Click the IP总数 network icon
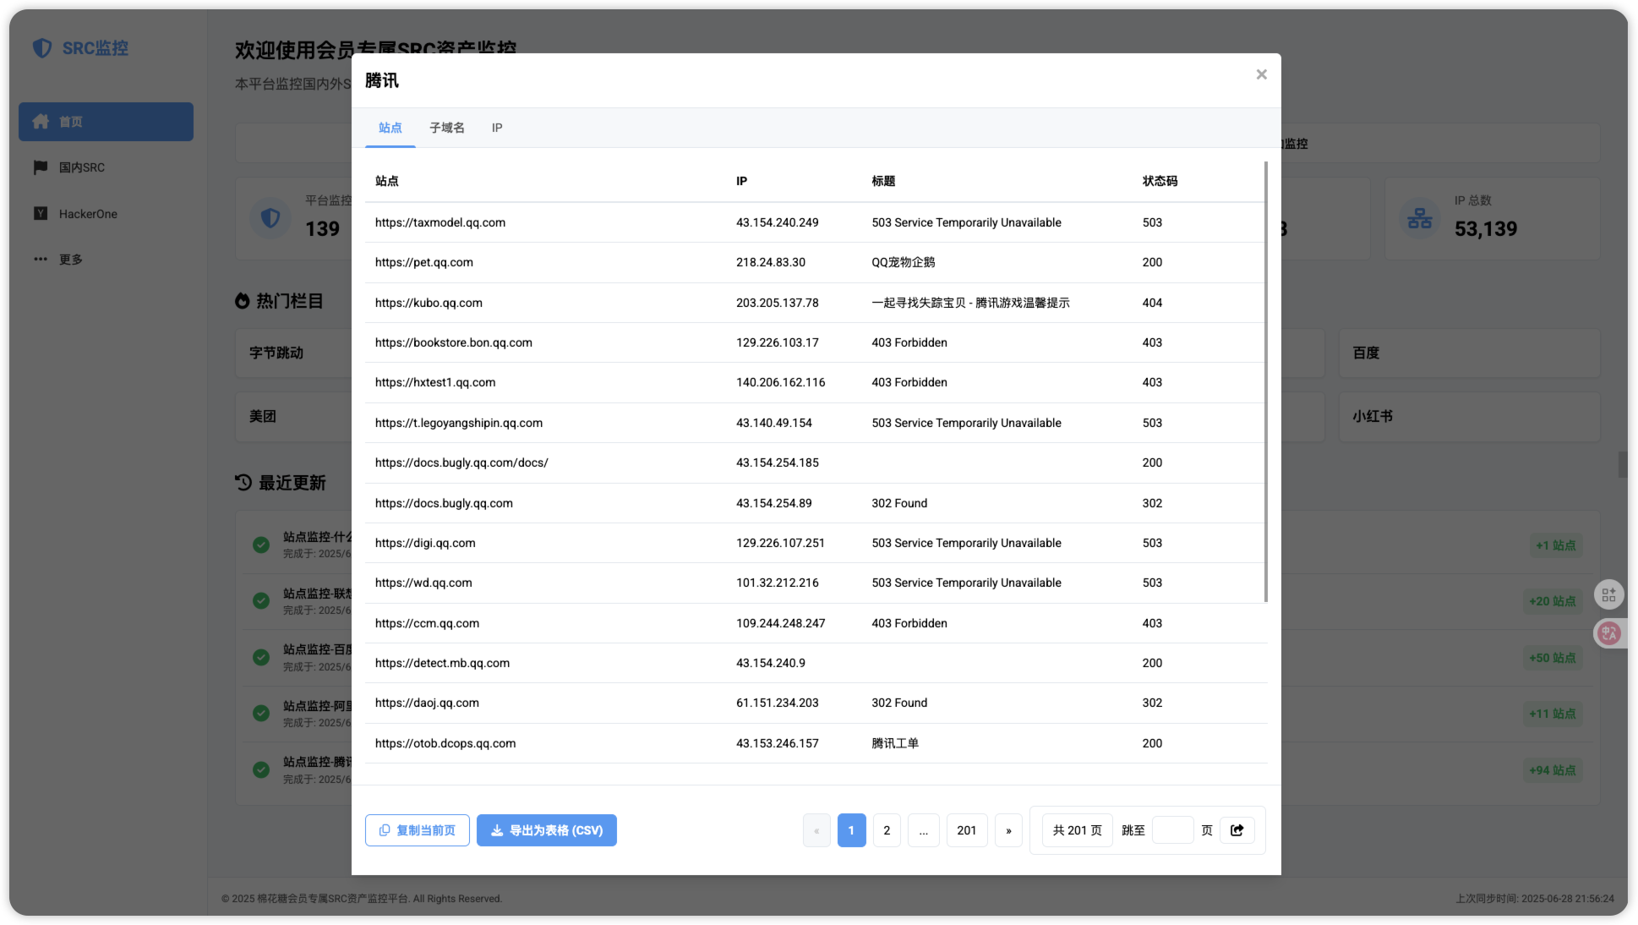 click(1419, 219)
